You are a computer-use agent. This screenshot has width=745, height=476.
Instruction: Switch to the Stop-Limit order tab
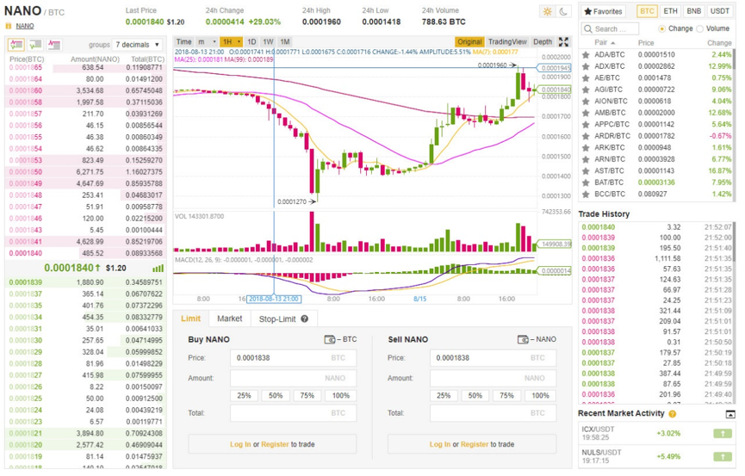(283, 318)
